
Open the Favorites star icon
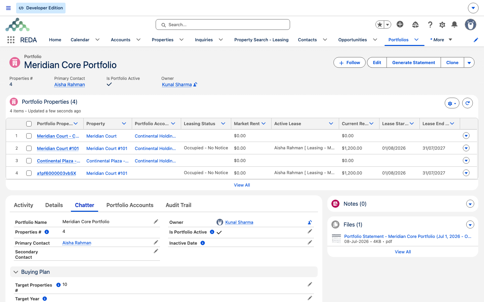380,24
